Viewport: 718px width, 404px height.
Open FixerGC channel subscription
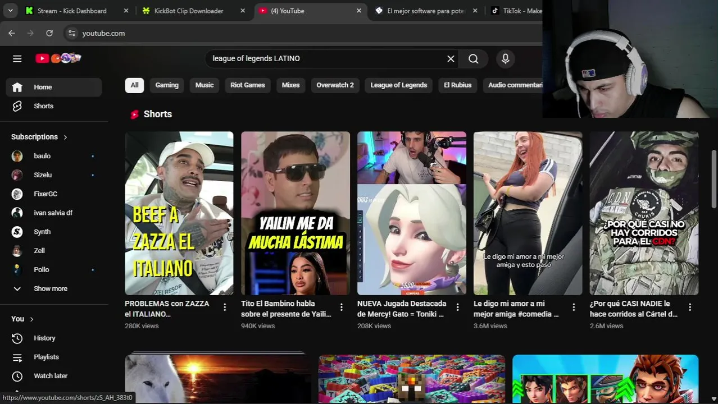[54, 194]
